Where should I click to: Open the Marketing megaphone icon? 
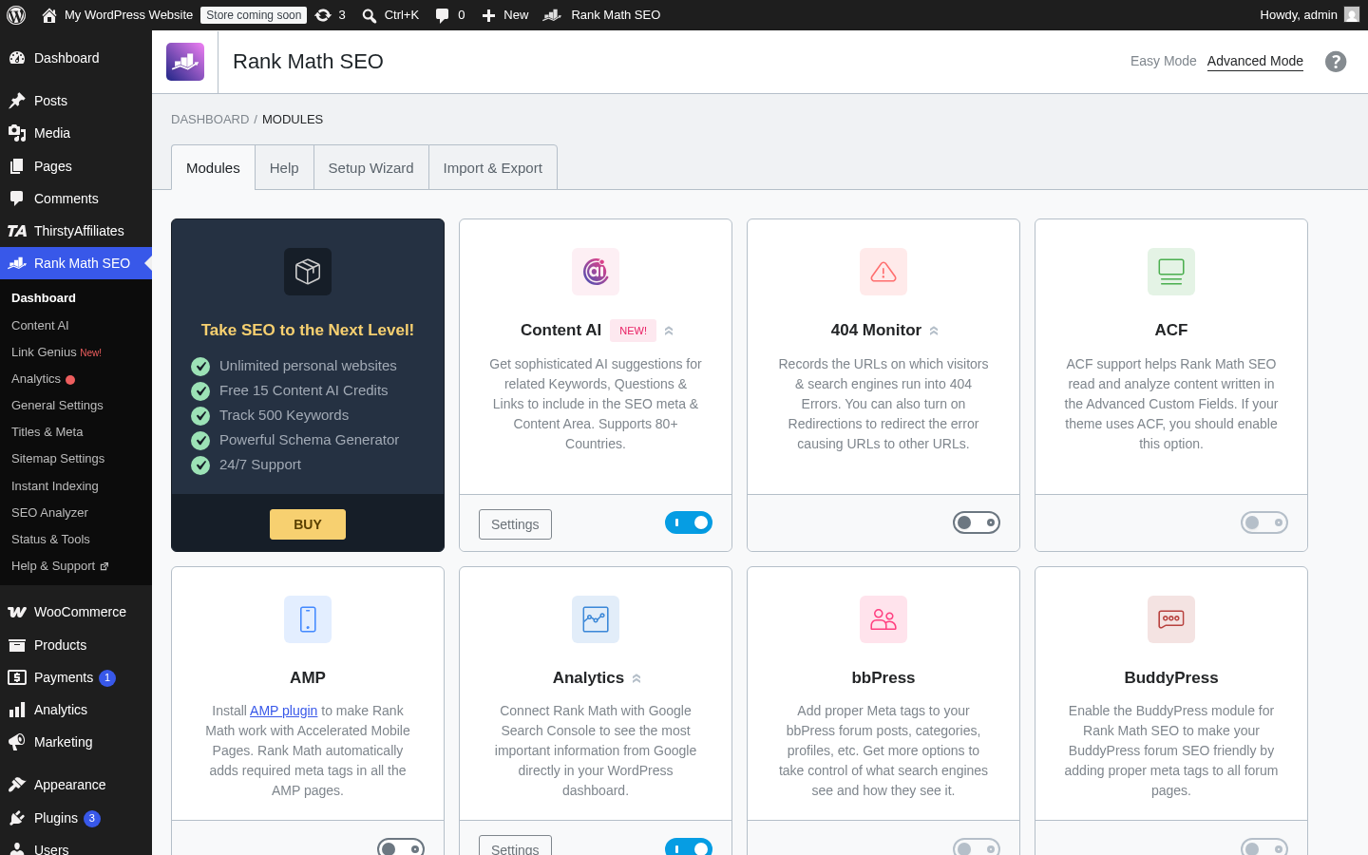coord(17,742)
